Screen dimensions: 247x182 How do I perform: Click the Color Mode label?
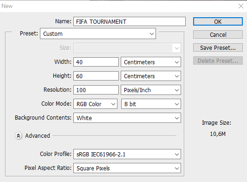56,104
